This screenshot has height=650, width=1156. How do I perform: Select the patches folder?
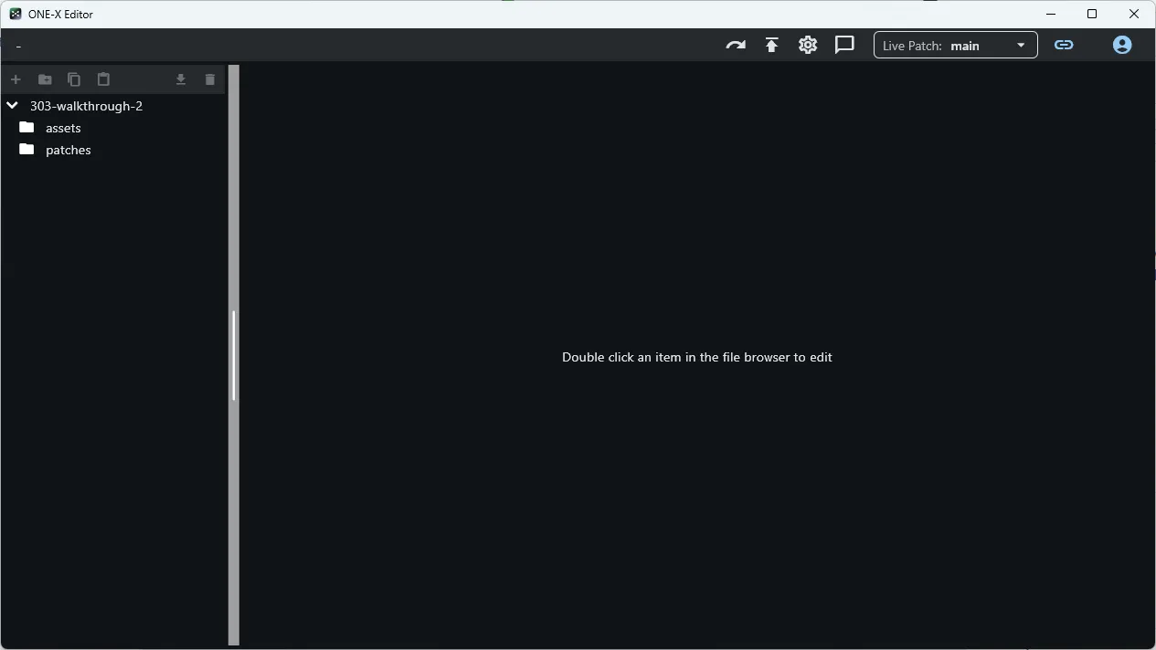click(x=113, y=150)
